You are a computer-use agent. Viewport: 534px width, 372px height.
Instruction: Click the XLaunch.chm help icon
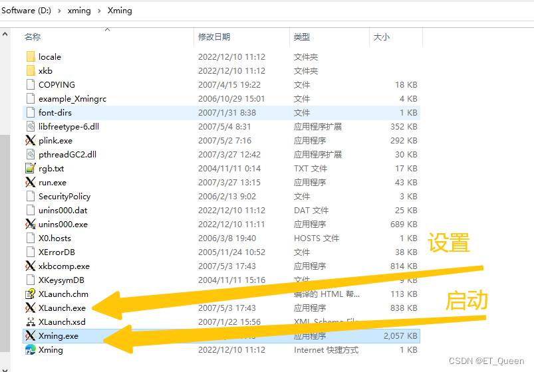point(31,294)
